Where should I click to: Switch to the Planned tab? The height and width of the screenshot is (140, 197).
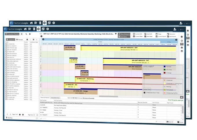tap(20, 40)
